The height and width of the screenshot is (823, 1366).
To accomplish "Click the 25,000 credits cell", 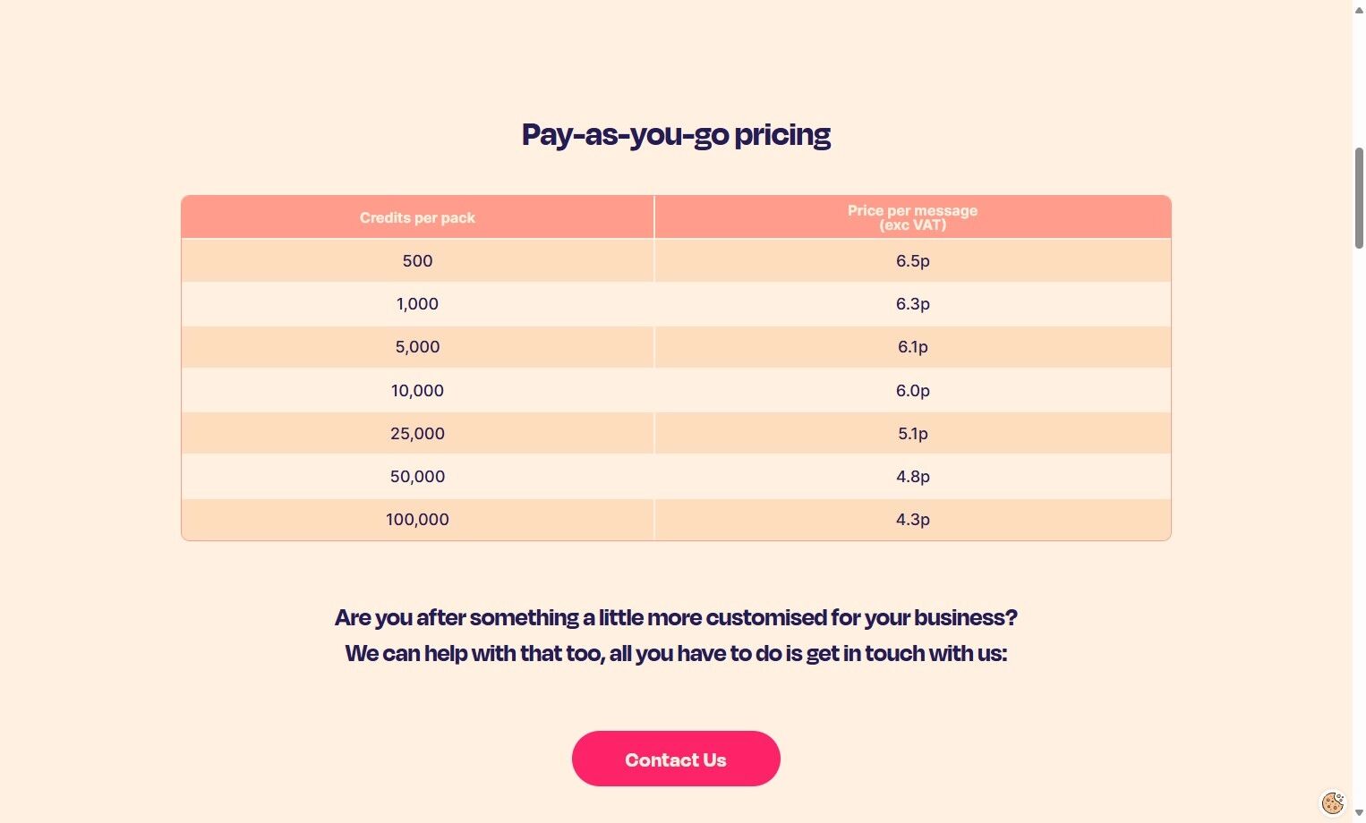I will coord(417,434).
